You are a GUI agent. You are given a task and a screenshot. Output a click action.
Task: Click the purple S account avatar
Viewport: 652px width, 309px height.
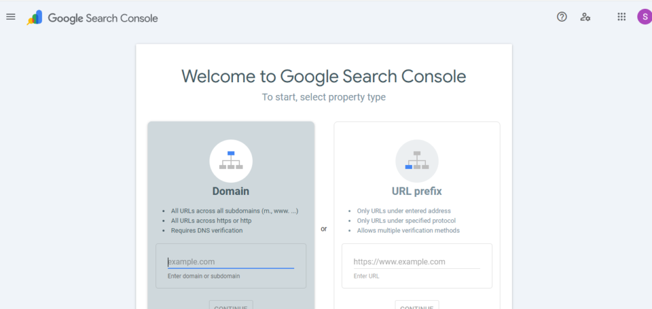[x=644, y=17]
